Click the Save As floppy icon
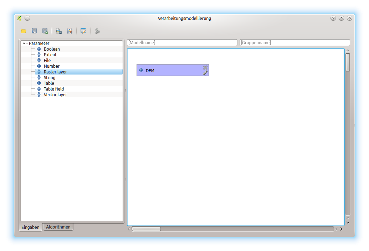 (45, 31)
